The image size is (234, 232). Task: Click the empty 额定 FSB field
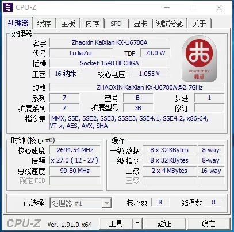click(x=75, y=180)
